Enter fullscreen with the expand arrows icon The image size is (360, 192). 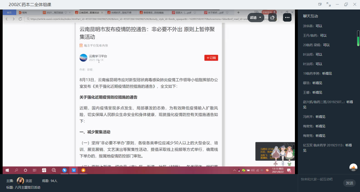click(329, 4)
